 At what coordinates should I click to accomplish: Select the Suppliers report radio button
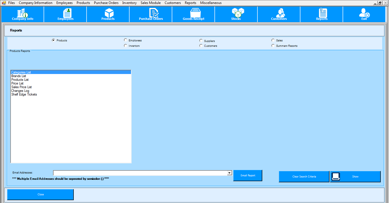coord(201,41)
